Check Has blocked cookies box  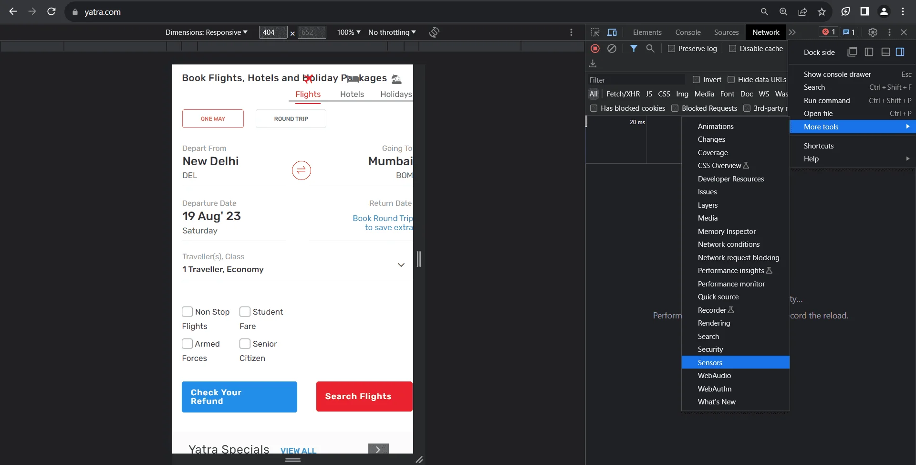(x=593, y=108)
